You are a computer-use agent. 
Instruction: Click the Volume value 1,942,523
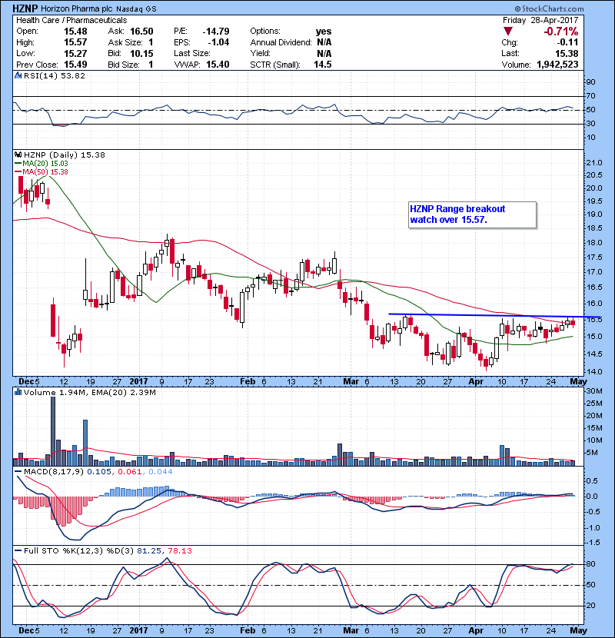click(x=557, y=65)
